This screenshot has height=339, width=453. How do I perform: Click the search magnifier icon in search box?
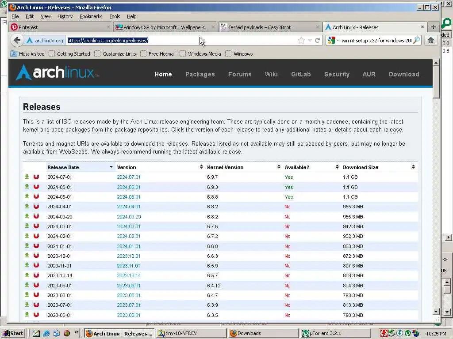tap(416, 40)
